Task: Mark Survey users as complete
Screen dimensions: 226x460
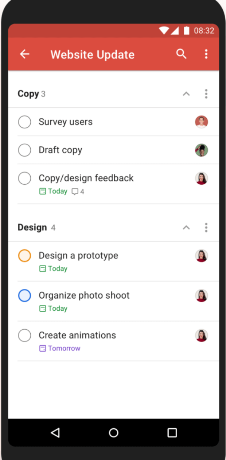Action: 24,122
